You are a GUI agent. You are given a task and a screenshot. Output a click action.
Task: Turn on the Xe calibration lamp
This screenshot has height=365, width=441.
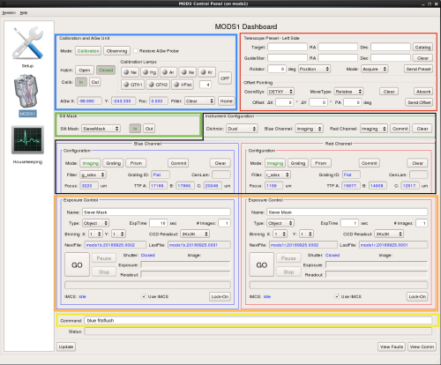(x=188, y=72)
